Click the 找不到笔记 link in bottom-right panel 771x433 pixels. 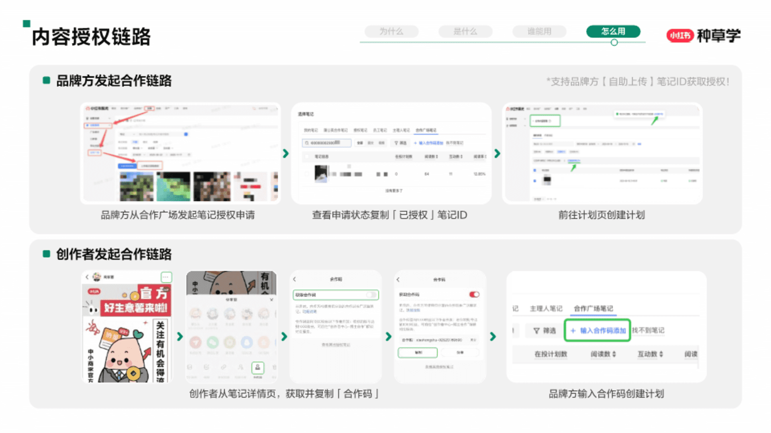click(648, 330)
